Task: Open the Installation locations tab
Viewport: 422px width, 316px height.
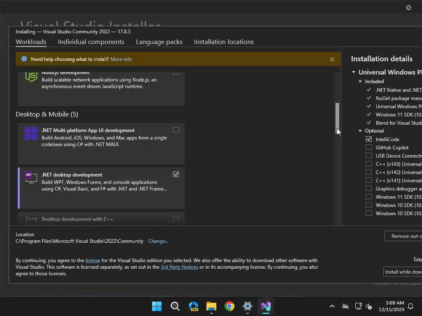Action: coord(224,42)
